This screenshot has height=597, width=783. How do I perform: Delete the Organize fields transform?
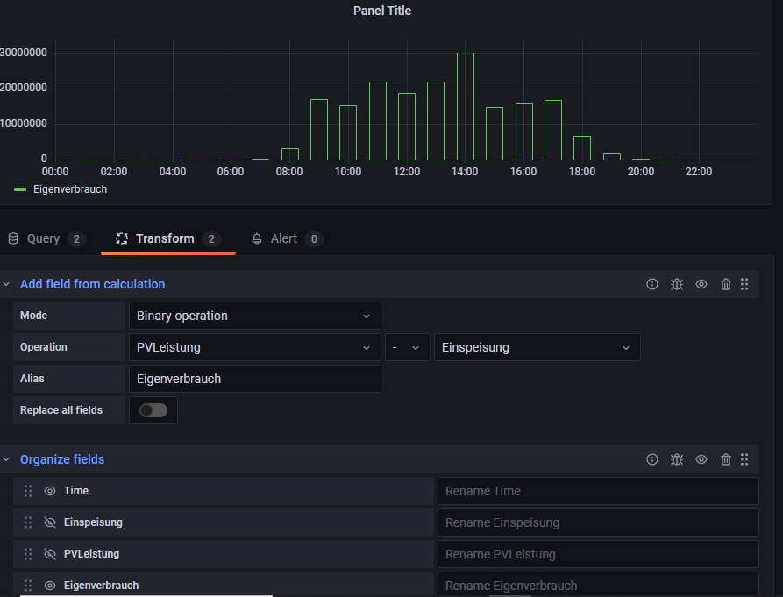coord(726,459)
